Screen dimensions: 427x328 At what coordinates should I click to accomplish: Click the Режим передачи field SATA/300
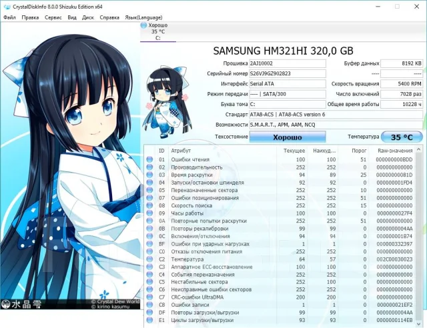click(x=288, y=94)
